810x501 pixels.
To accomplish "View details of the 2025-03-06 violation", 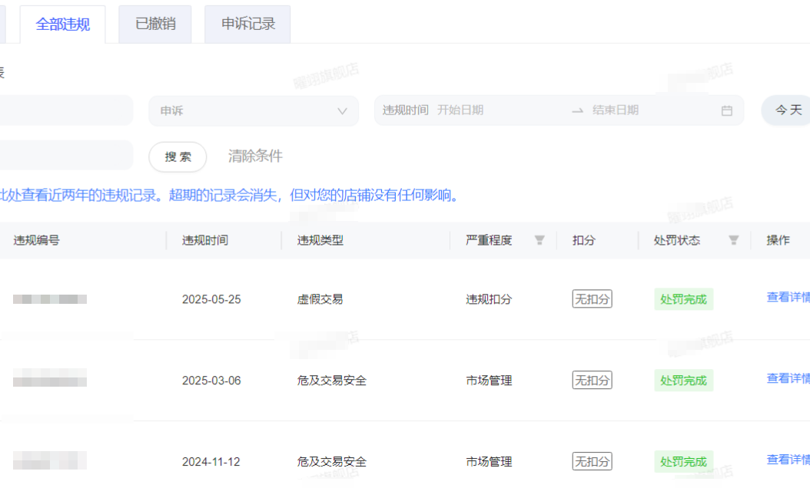I will 788,379.
